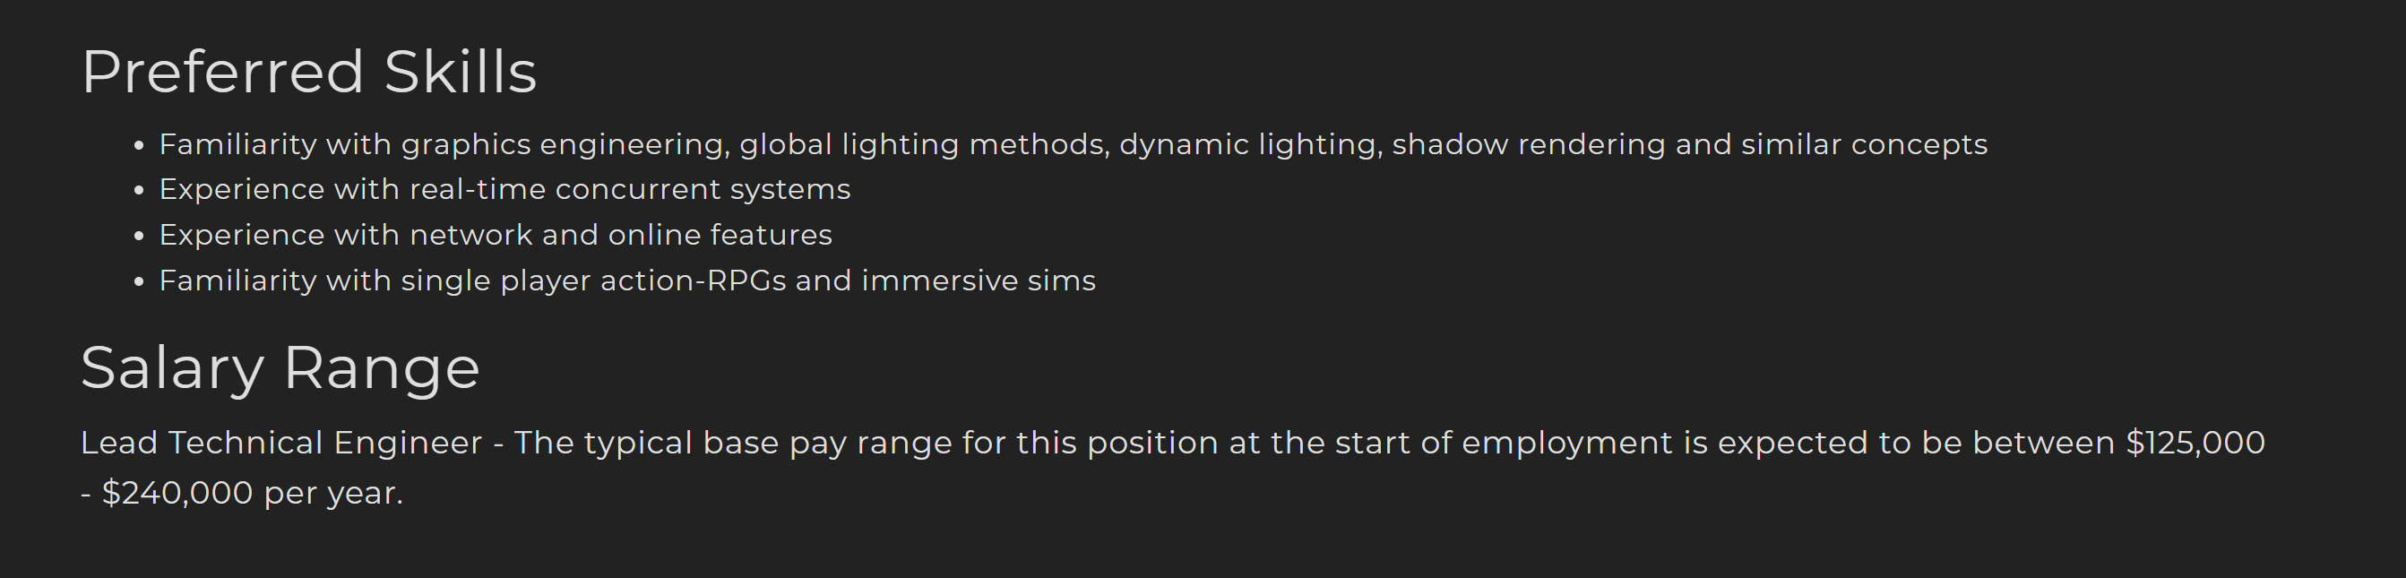Click the Lead Technical Engineer text
This screenshot has height=578, width=2406.
point(281,443)
